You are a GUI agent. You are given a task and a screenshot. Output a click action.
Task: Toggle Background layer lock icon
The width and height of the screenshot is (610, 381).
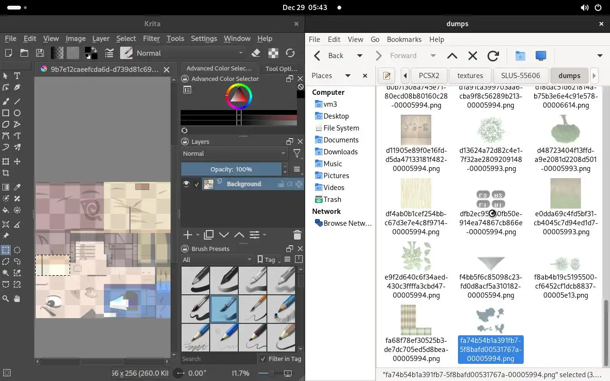[x=281, y=184]
